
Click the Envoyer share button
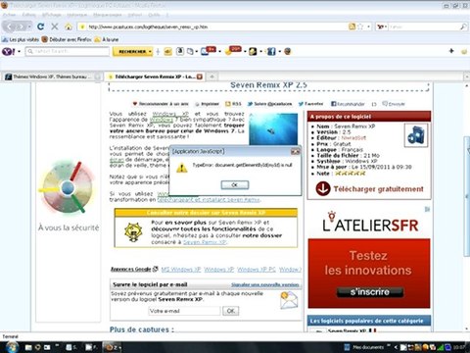tap(394, 104)
